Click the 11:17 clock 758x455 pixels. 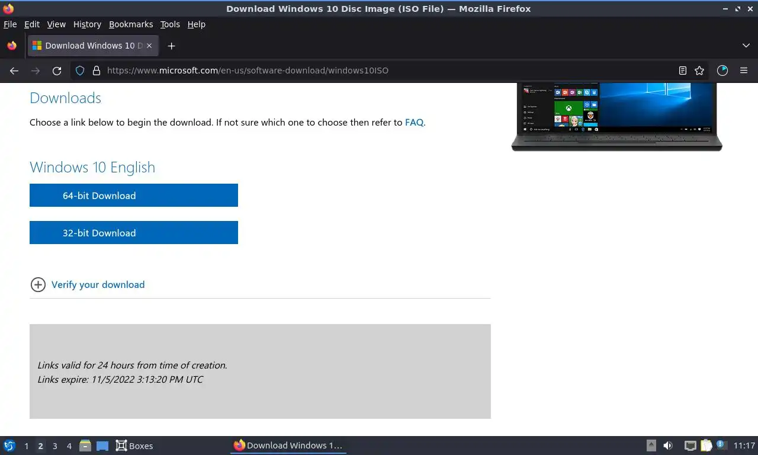coord(744,446)
